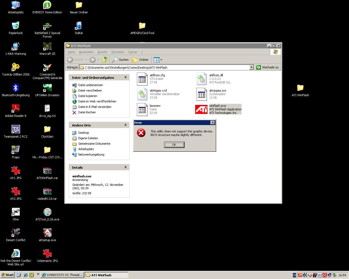Image resolution: width=349 pixels, height=279 pixels.
Task: Open Eigene Dateien link
Action: (88, 138)
